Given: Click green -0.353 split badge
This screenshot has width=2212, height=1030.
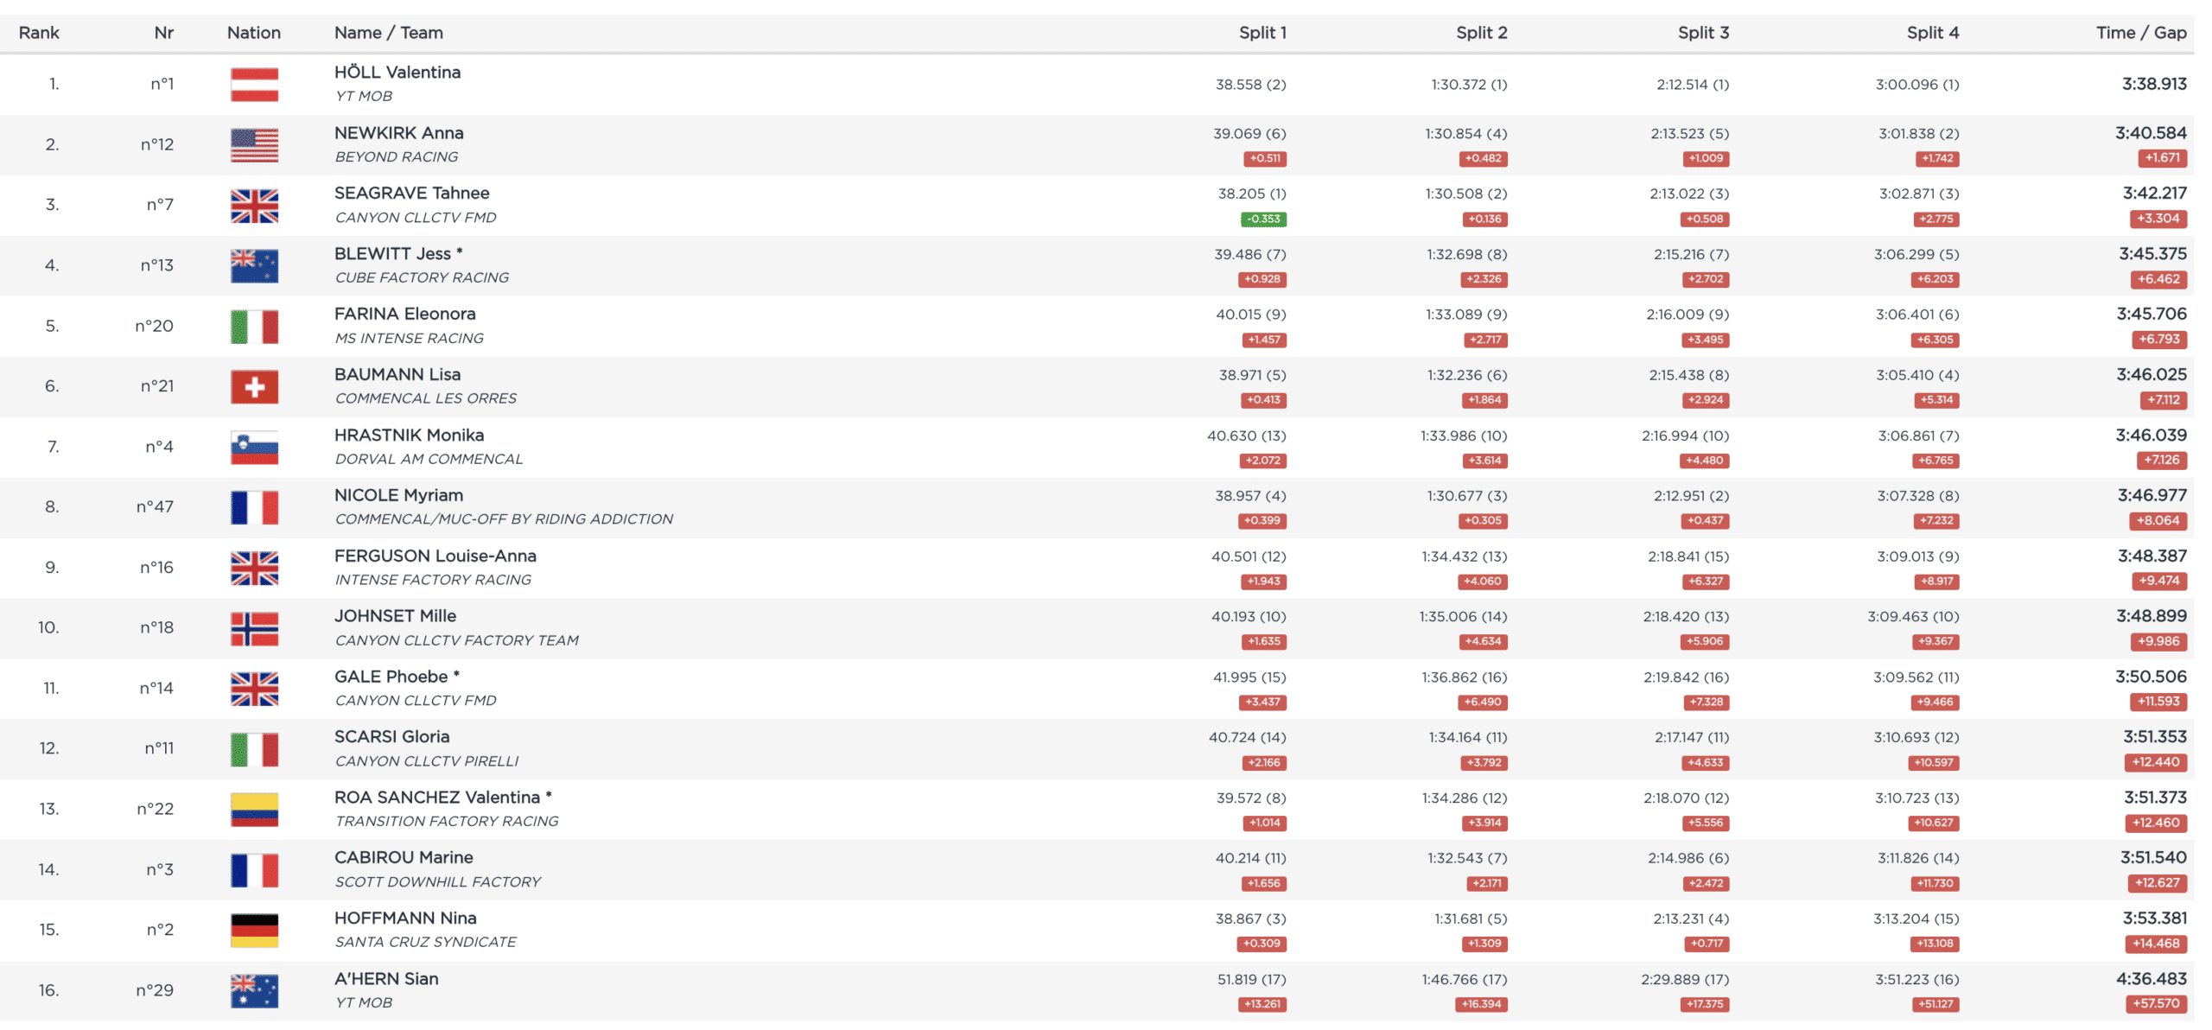Looking at the screenshot, I should tap(1263, 219).
